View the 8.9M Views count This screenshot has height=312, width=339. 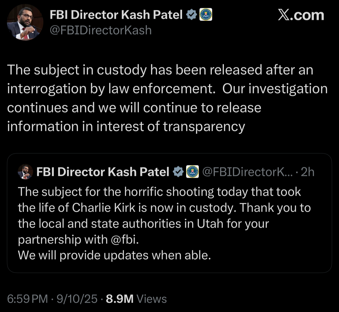(x=136, y=299)
